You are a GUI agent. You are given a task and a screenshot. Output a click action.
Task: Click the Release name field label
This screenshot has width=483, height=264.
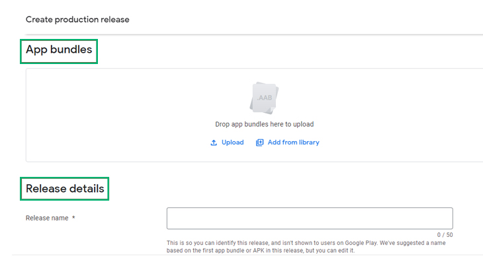[x=47, y=218]
